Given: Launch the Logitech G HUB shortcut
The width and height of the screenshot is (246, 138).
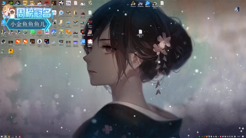Looking at the screenshot, I should pos(18,3).
